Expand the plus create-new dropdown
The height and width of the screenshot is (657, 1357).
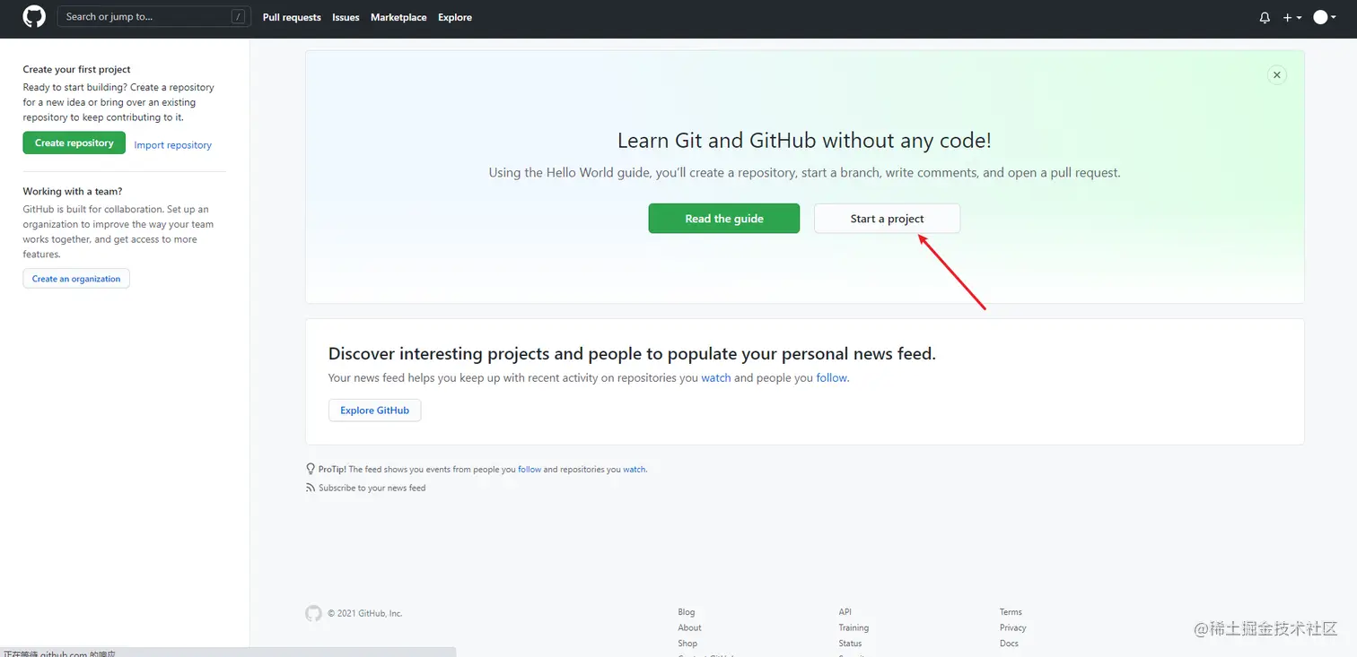(1292, 17)
